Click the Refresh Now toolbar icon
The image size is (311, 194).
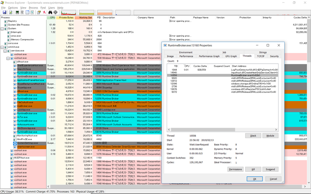tap(11, 12)
